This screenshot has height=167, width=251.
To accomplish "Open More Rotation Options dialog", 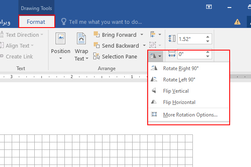I will click(190, 115).
